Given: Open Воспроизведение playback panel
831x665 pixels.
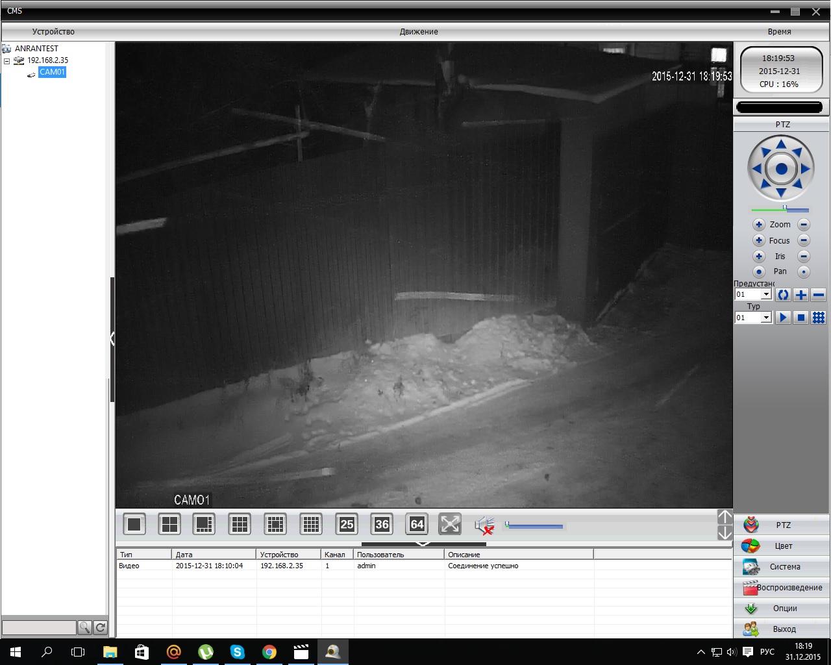Looking at the screenshot, I should tap(782, 587).
